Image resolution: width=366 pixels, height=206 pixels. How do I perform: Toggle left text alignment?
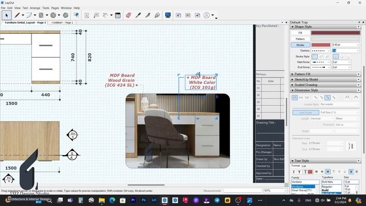click(x=316, y=172)
